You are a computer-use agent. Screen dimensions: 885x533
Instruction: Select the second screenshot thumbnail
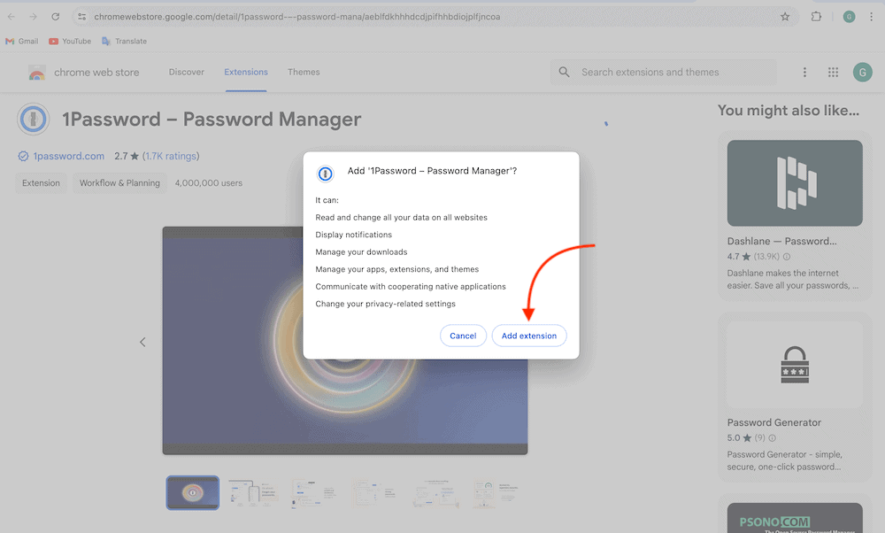point(254,493)
